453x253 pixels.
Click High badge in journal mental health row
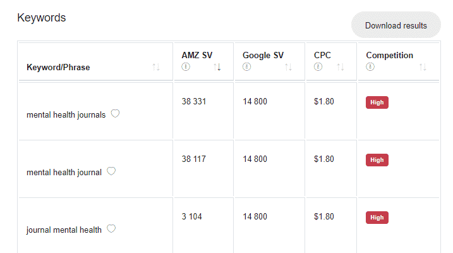(x=377, y=218)
